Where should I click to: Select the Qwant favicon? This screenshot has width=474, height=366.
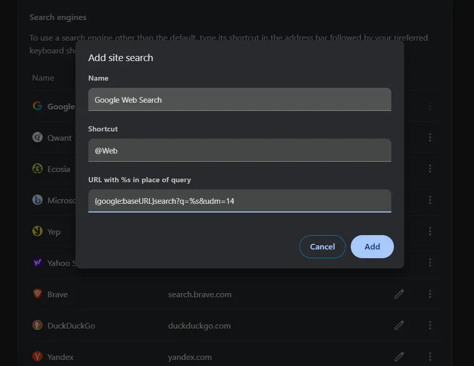37,137
